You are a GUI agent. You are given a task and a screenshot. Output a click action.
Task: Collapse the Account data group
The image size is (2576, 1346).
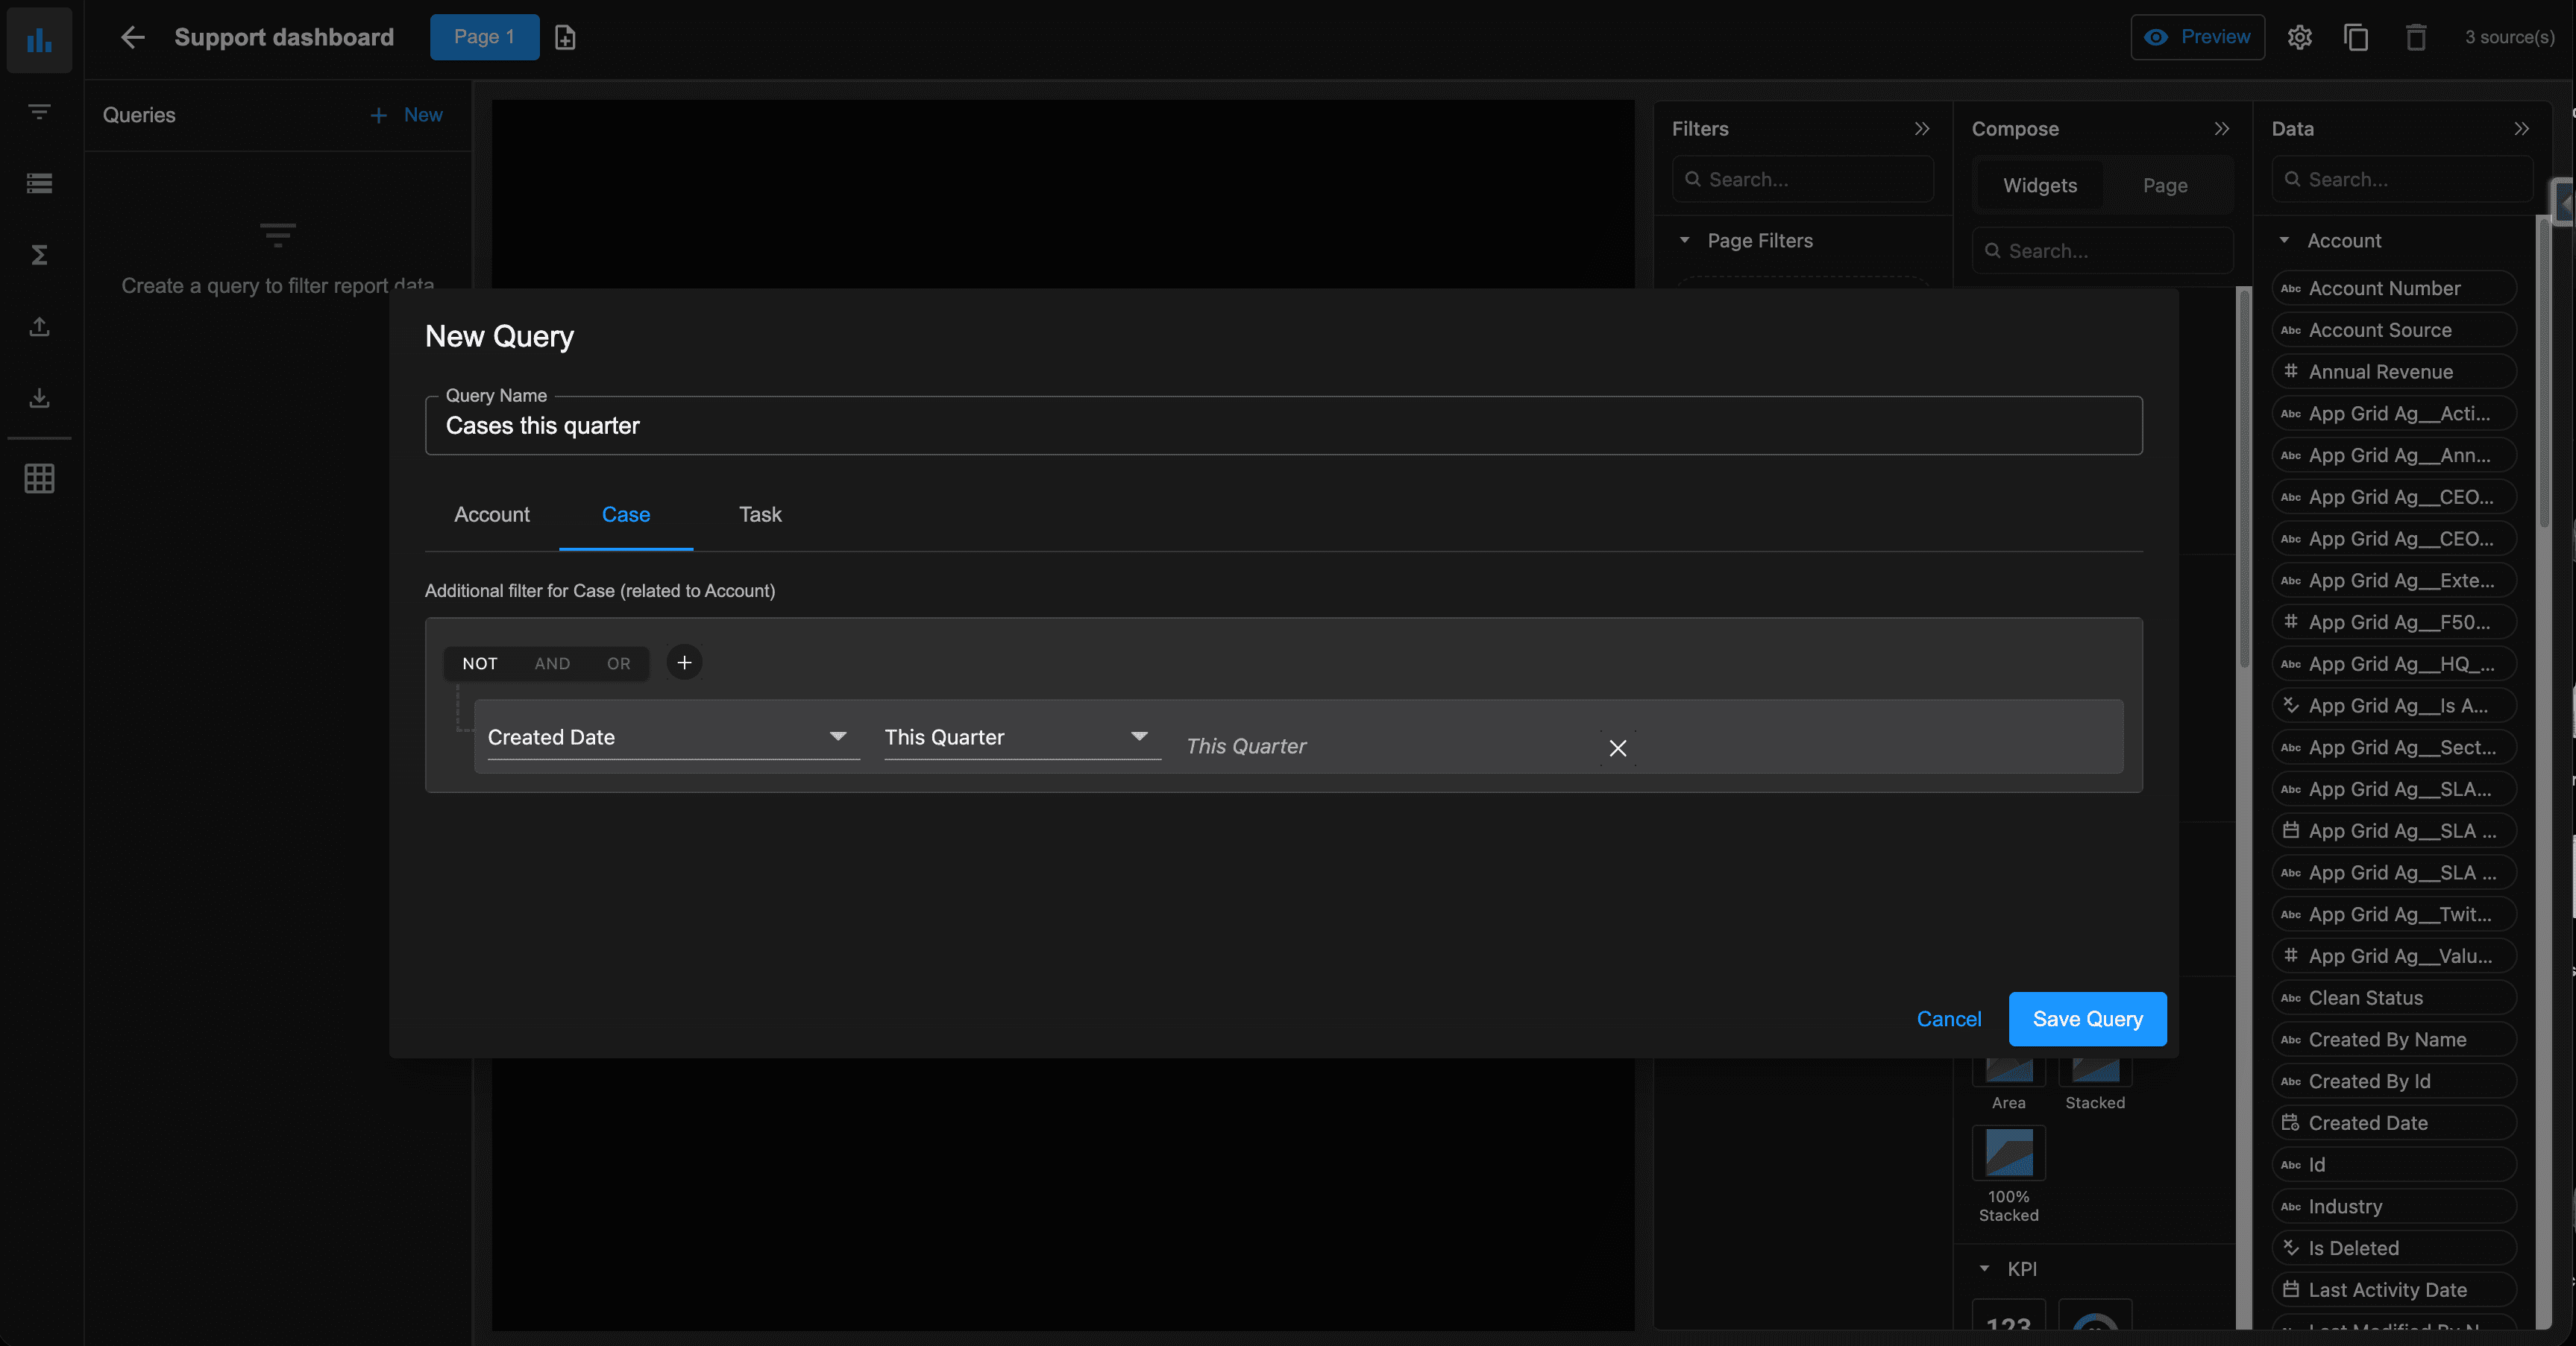coord(2284,240)
